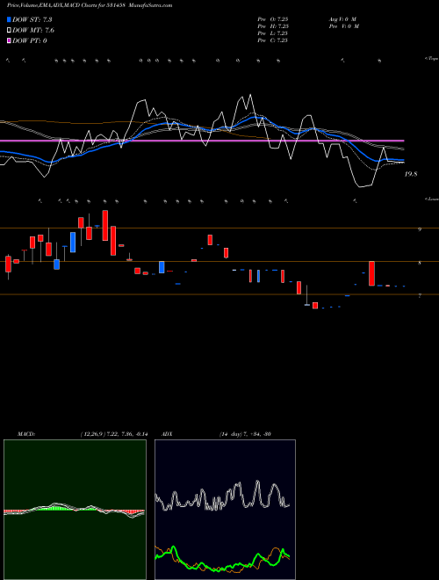Screen dimensions: 439x580
Task: Click the 'Avg V: 0 M' volume text
Action: click(x=342, y=18)
